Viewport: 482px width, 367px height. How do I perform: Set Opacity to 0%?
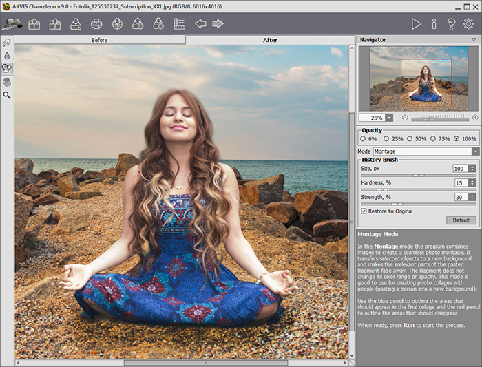363,139
